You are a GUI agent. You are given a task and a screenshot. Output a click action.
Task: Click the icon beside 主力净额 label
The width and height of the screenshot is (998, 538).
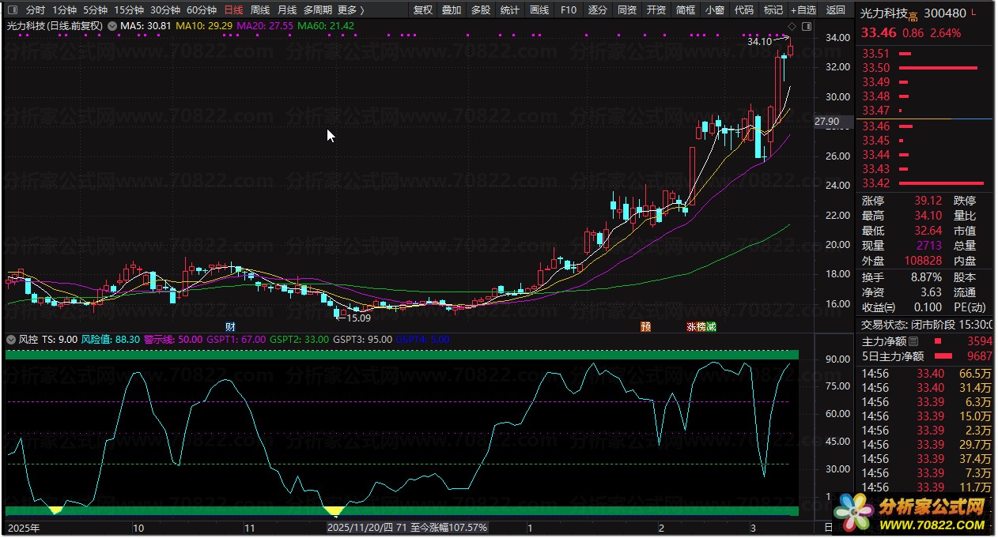pos(913,341)
